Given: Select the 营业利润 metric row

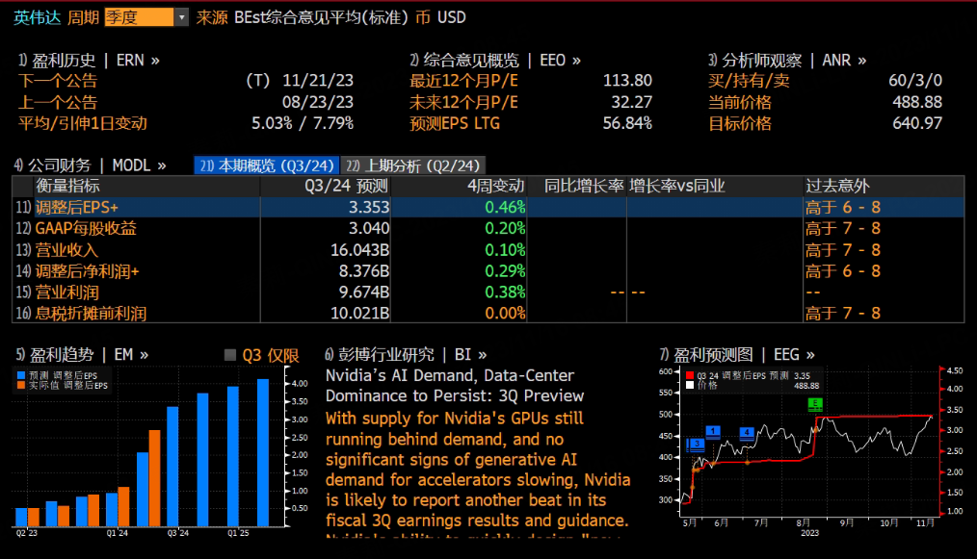Looking at the screenshot, I should click(488, 292).
